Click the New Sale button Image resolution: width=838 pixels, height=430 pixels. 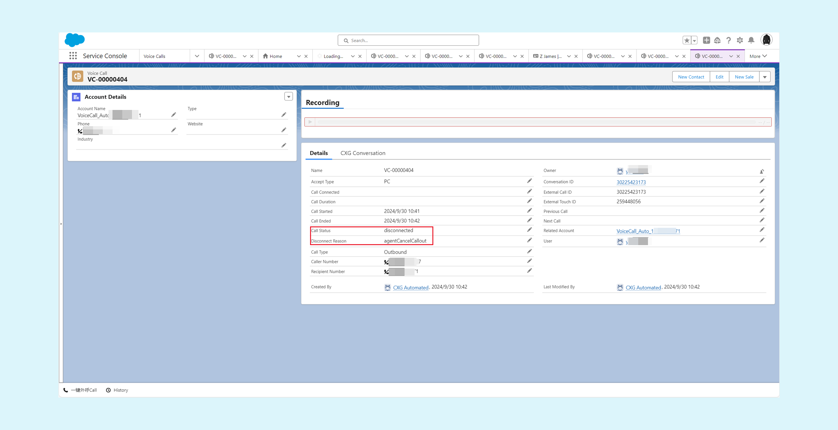(x=744, y=77)
